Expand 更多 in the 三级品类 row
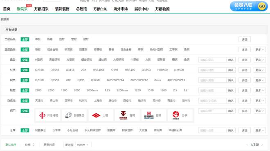Screen dimensions: 270x151 pos(259,50)
